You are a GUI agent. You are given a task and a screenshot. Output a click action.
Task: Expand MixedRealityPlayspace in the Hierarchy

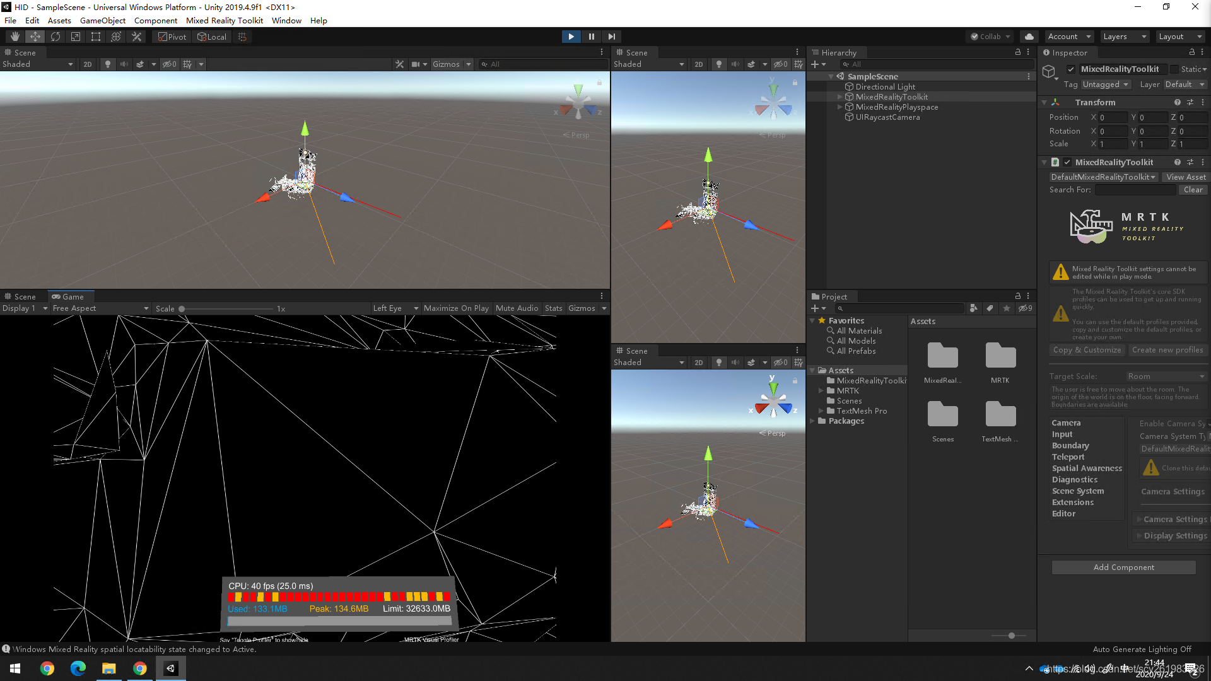pyautogui.click(x=839, y=107)
